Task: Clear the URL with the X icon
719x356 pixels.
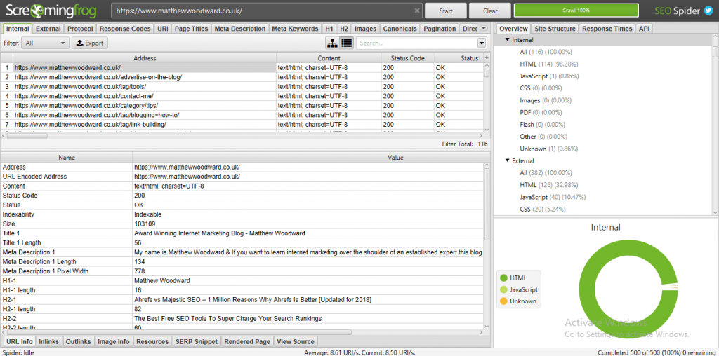Action: tap(417, 11)
